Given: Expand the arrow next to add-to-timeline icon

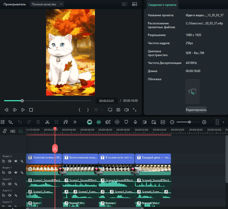Looking at the screenshot, I should (102, 110).
